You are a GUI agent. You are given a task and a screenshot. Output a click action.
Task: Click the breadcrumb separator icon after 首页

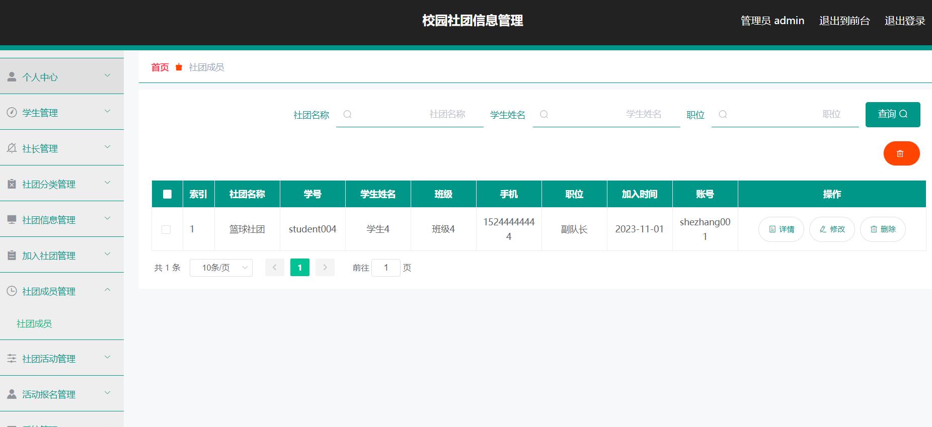point(179,67)
